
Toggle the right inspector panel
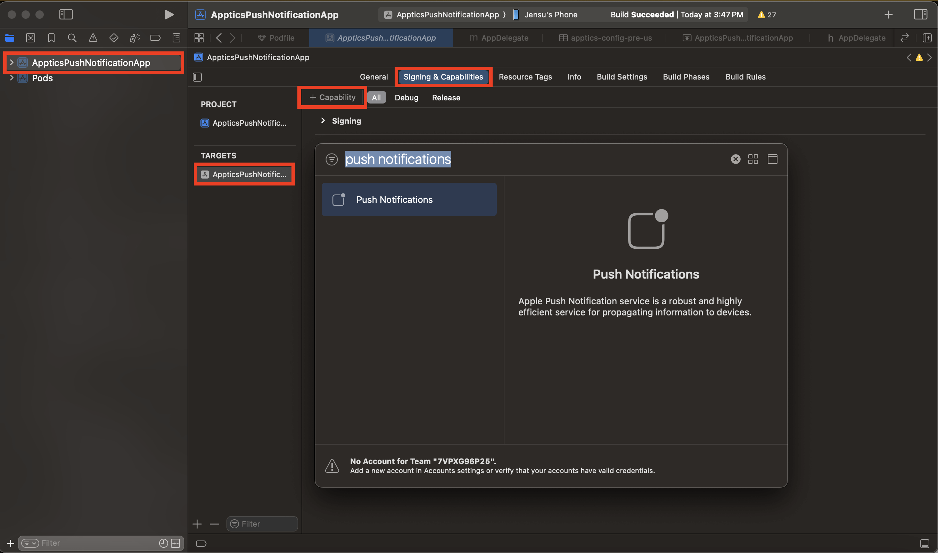click(920, 15)
